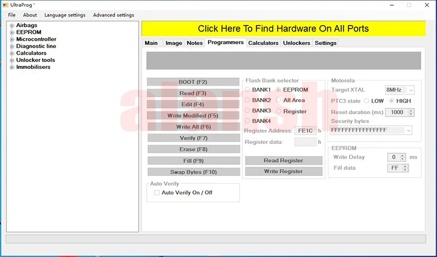
Task: Click the Read Register button
Action: pyautogui.click(x=283, y=161)
